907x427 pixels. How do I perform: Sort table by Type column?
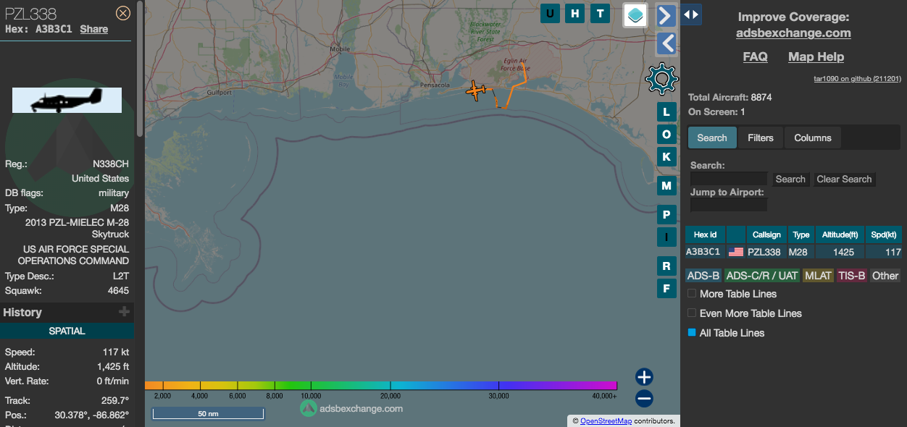pos(801,234)
